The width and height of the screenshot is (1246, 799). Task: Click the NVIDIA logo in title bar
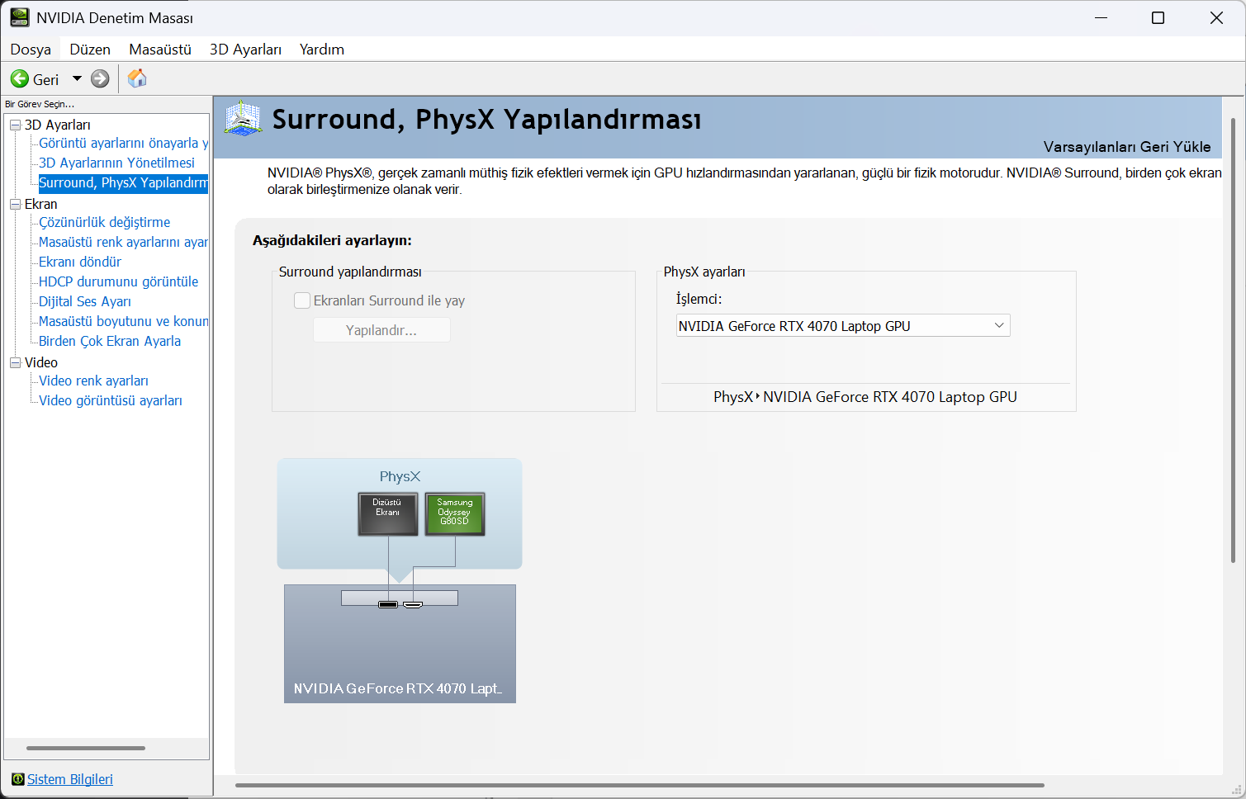(20, 17)
